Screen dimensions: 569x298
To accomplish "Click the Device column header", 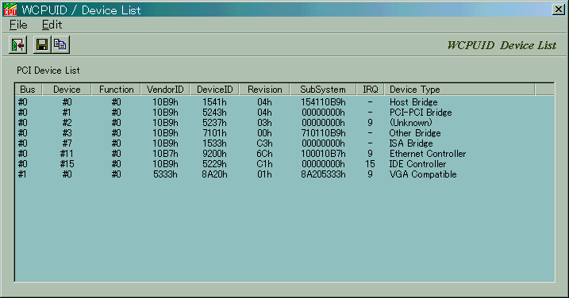I will pos(67,90).
